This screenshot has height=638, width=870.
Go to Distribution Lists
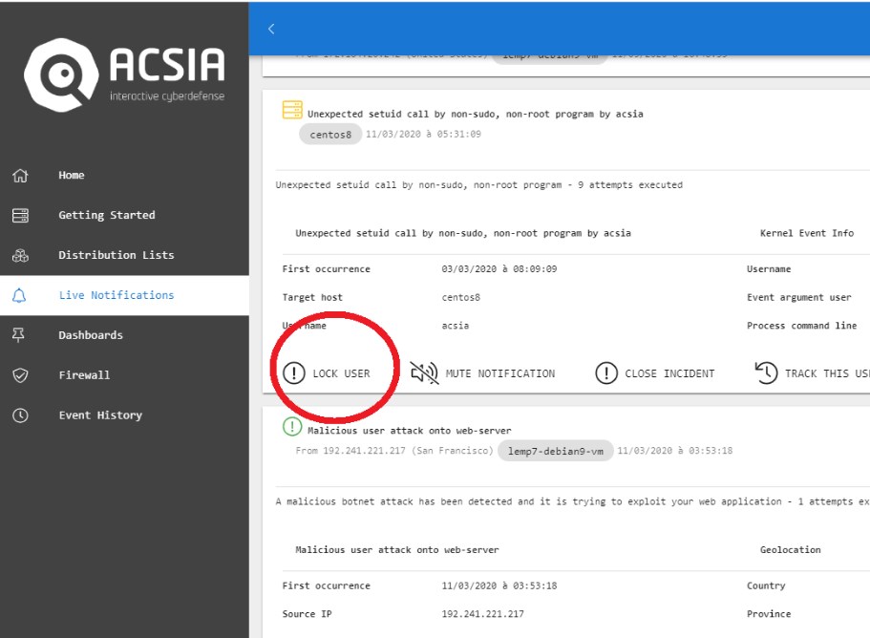[124, 255]
